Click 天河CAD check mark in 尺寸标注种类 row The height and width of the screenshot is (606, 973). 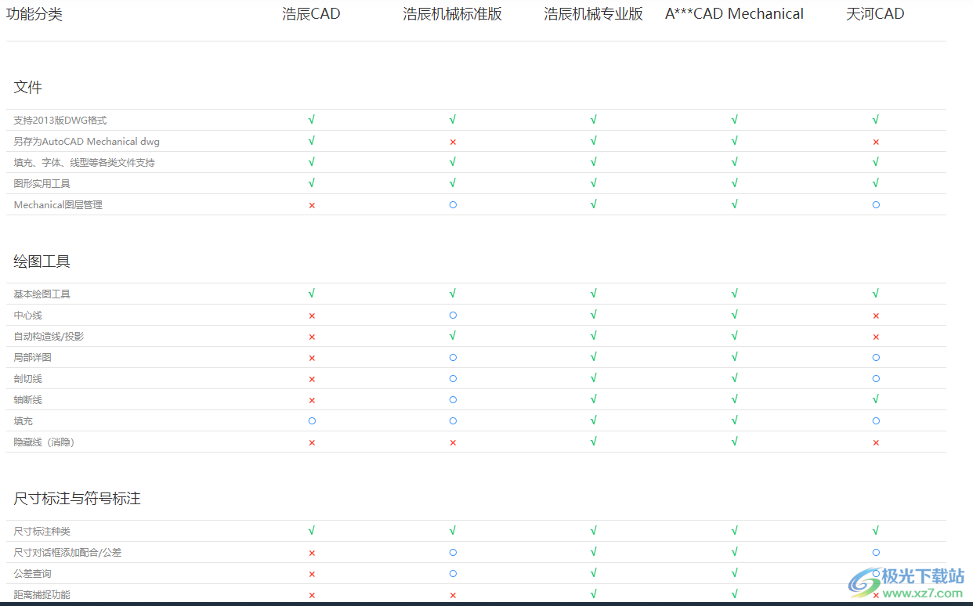[876, 531]
